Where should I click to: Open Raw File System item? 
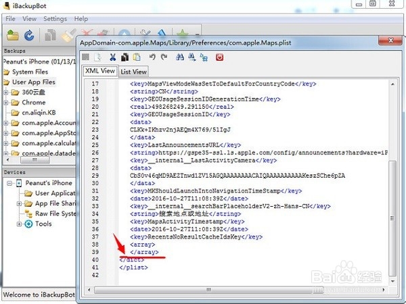pos(55,213)
